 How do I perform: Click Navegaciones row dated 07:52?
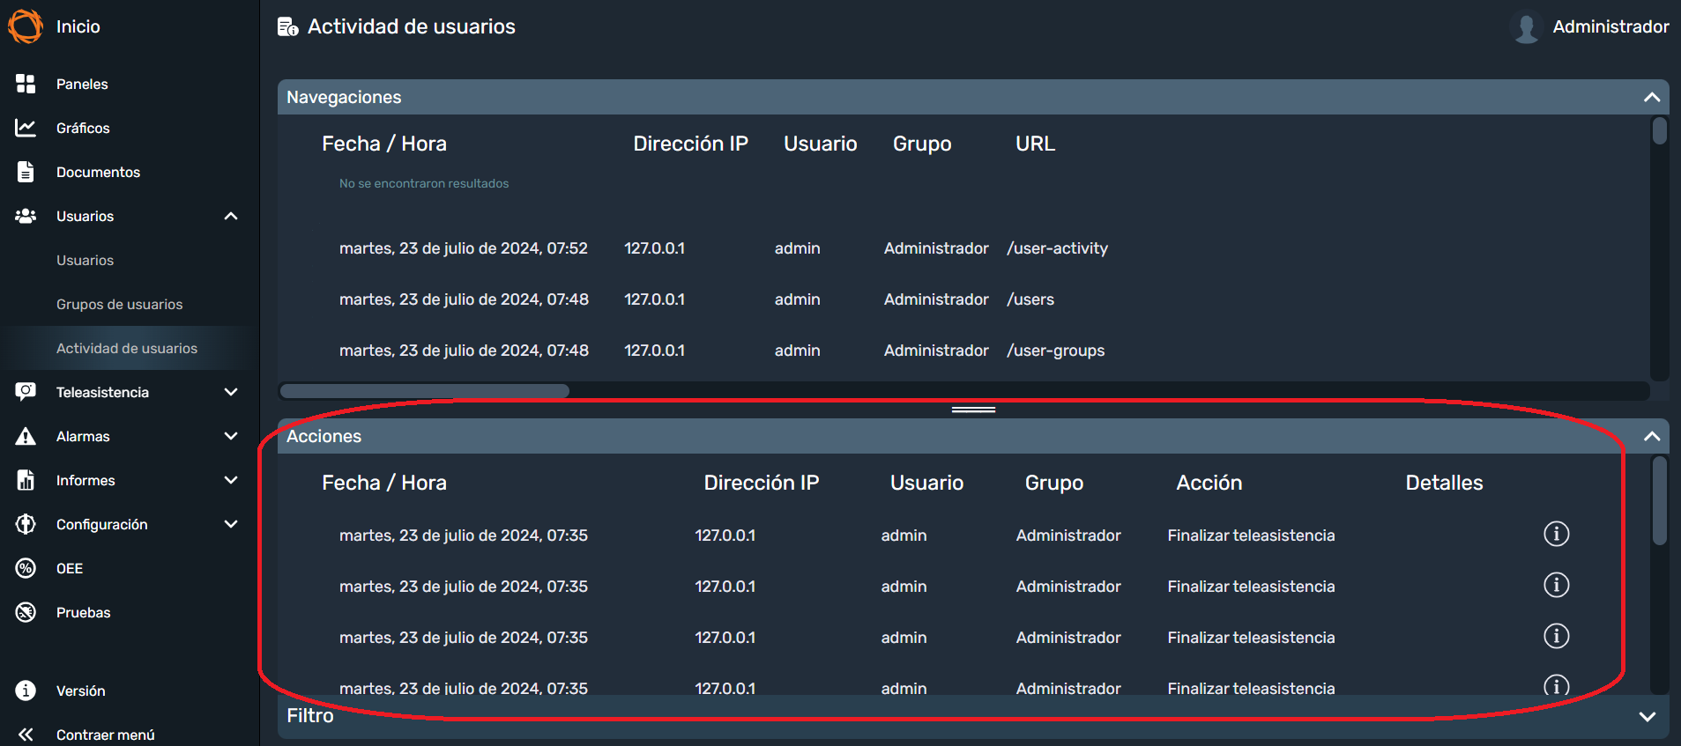pyautogui.click(x=965, y=248)
